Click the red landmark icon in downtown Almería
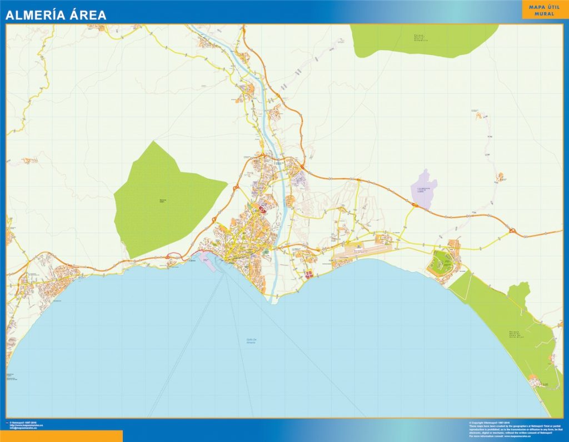The width and height of the screenshot is (569, 442). [262, 210]
